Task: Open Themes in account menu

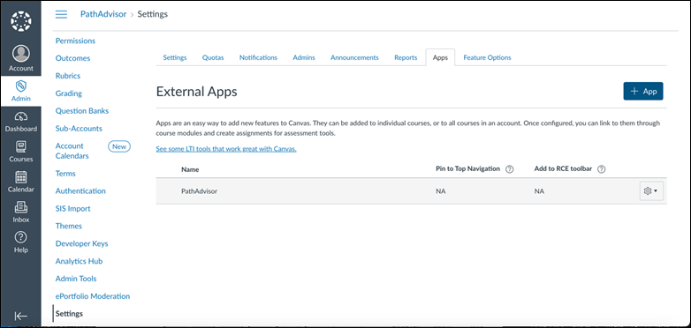Action: 69,226
